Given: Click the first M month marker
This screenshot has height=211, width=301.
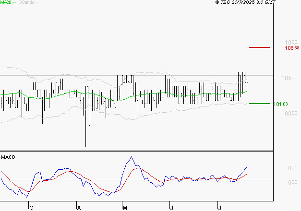Looking at the screenshot, I should (x=31, y=208).
